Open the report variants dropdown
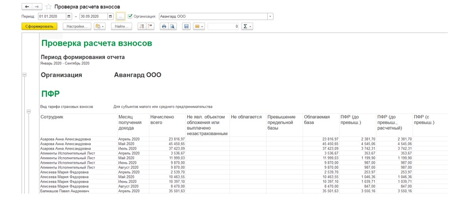Screen dimensions: 465x203 (99, 27)
